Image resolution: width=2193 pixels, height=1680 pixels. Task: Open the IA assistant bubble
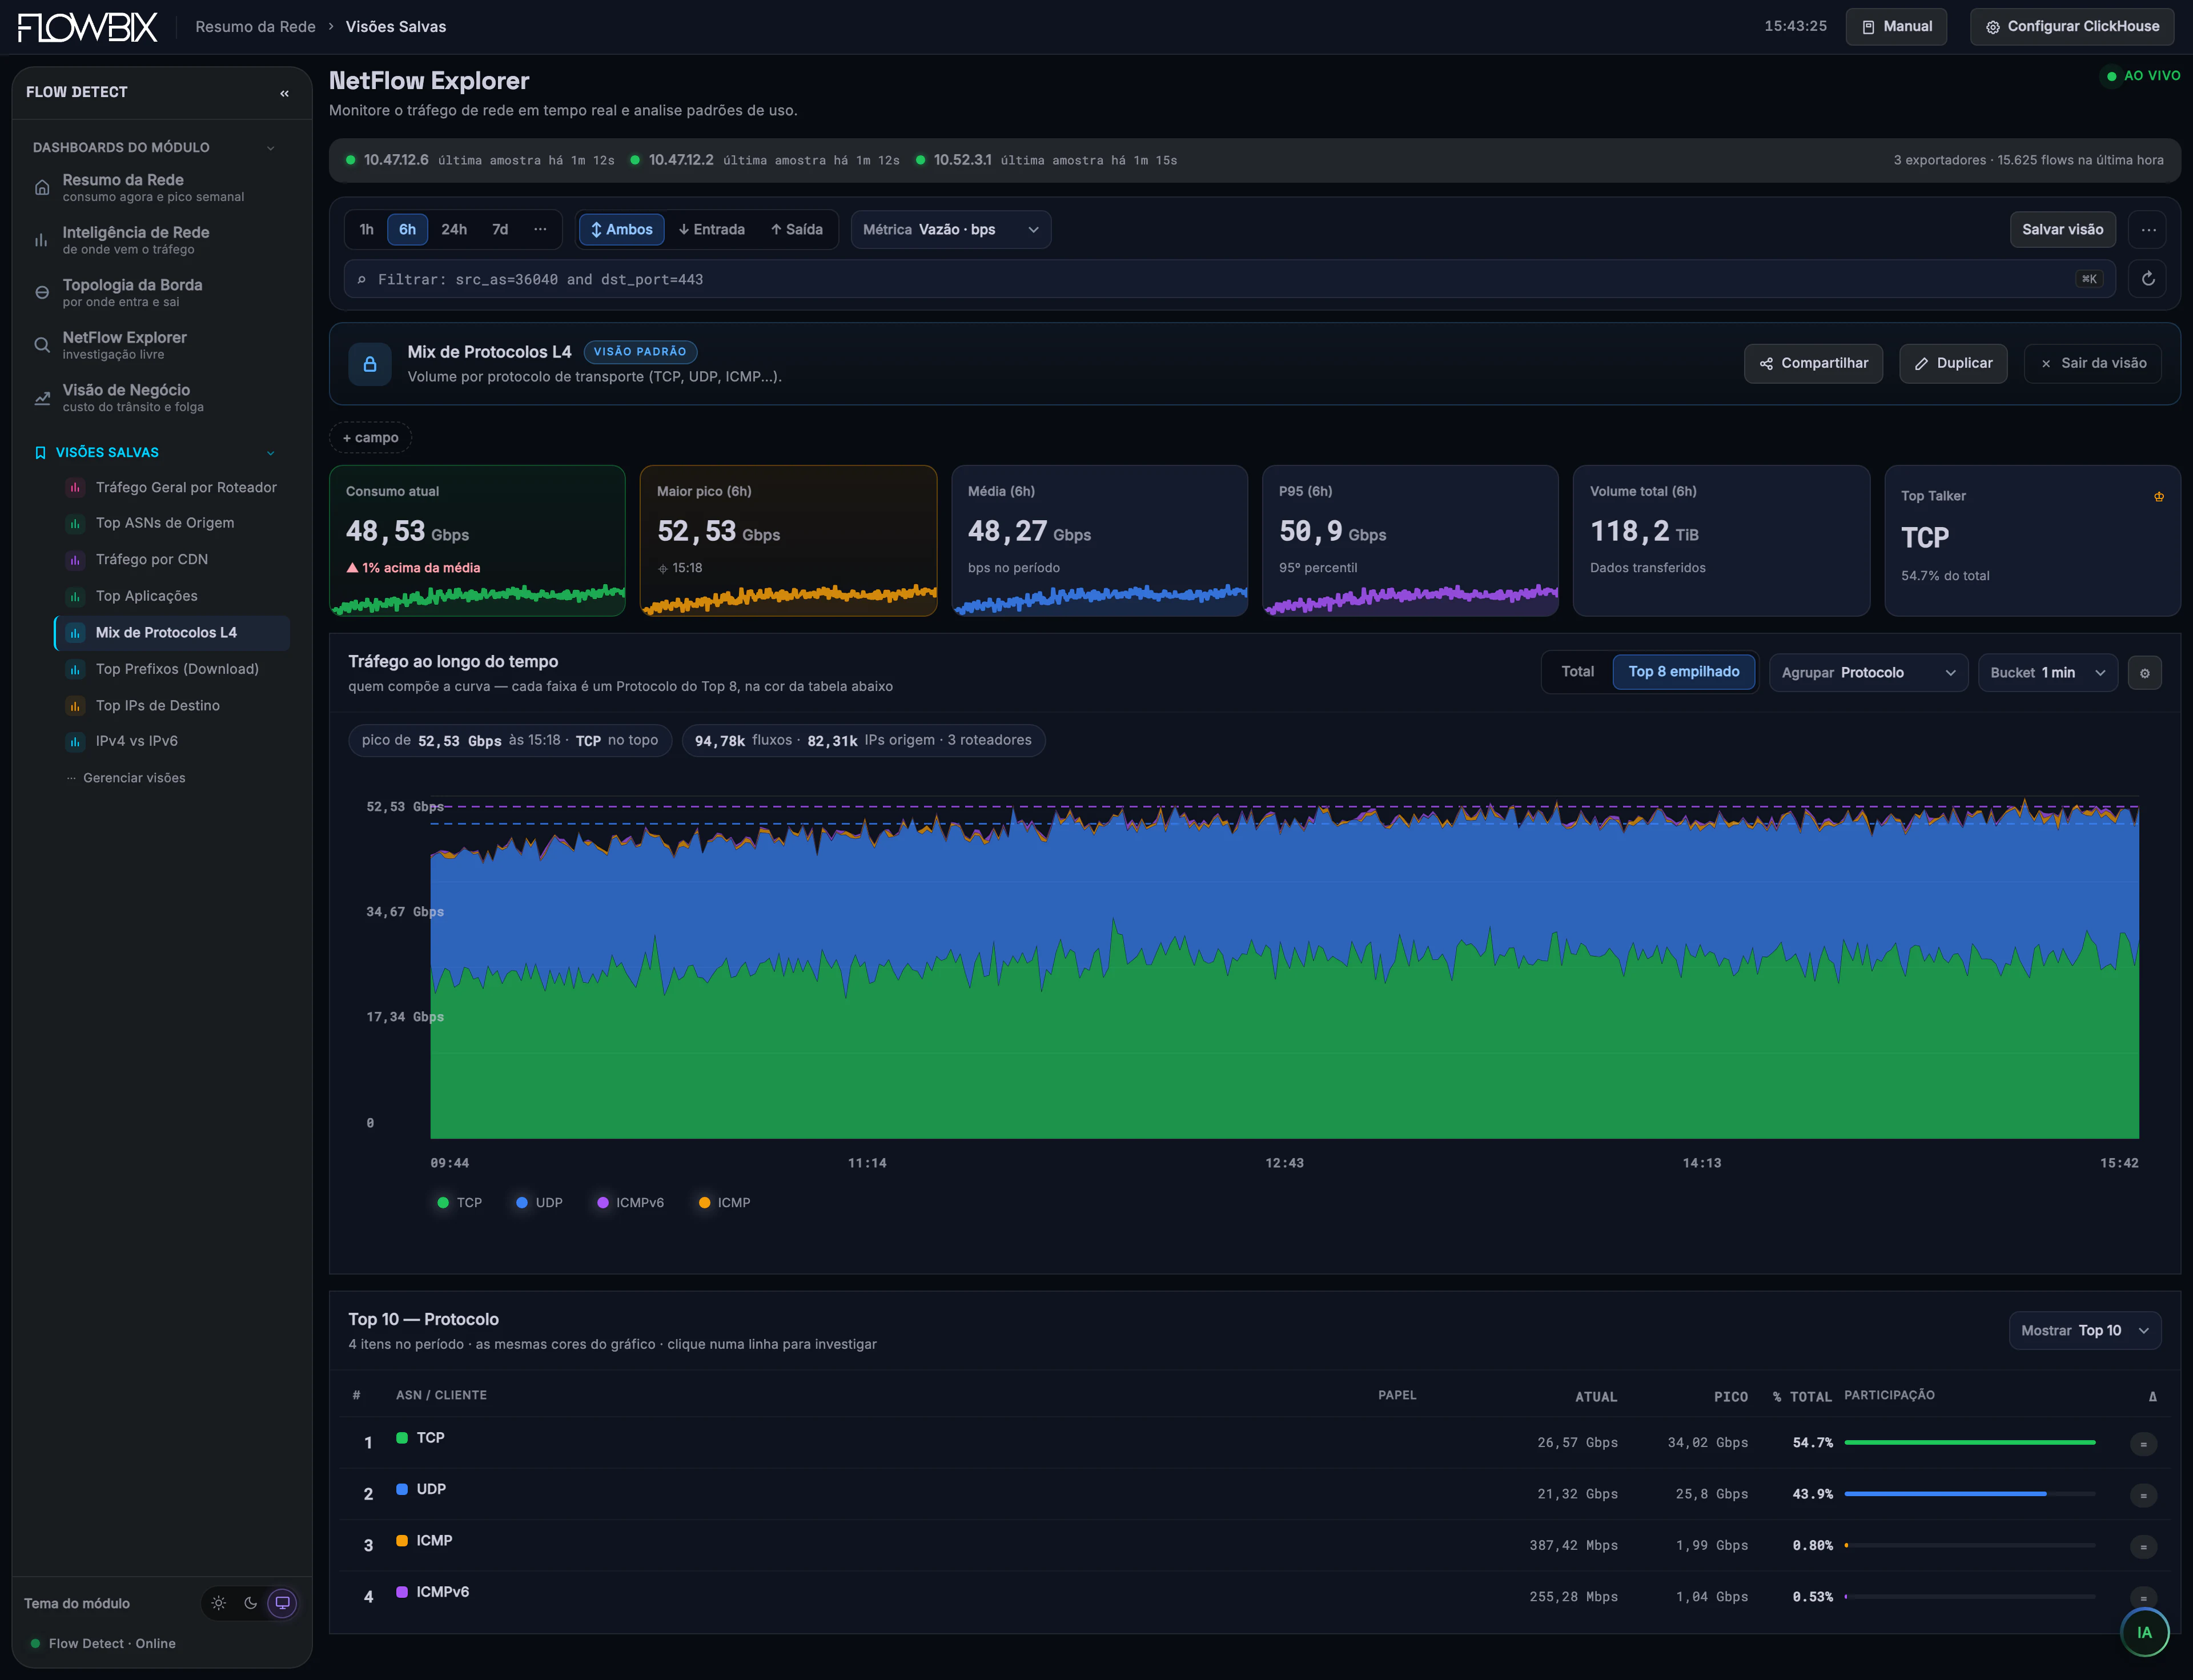(x=2144, y=1632)
